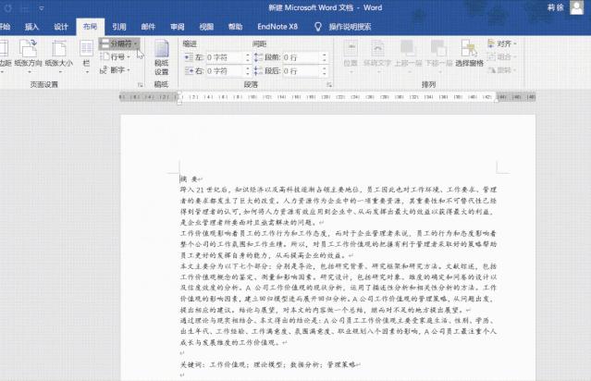Open the 稿纸设置 manuscript paper settings
The height and width of the screenshot is (381, 591).
pos(161,57)
